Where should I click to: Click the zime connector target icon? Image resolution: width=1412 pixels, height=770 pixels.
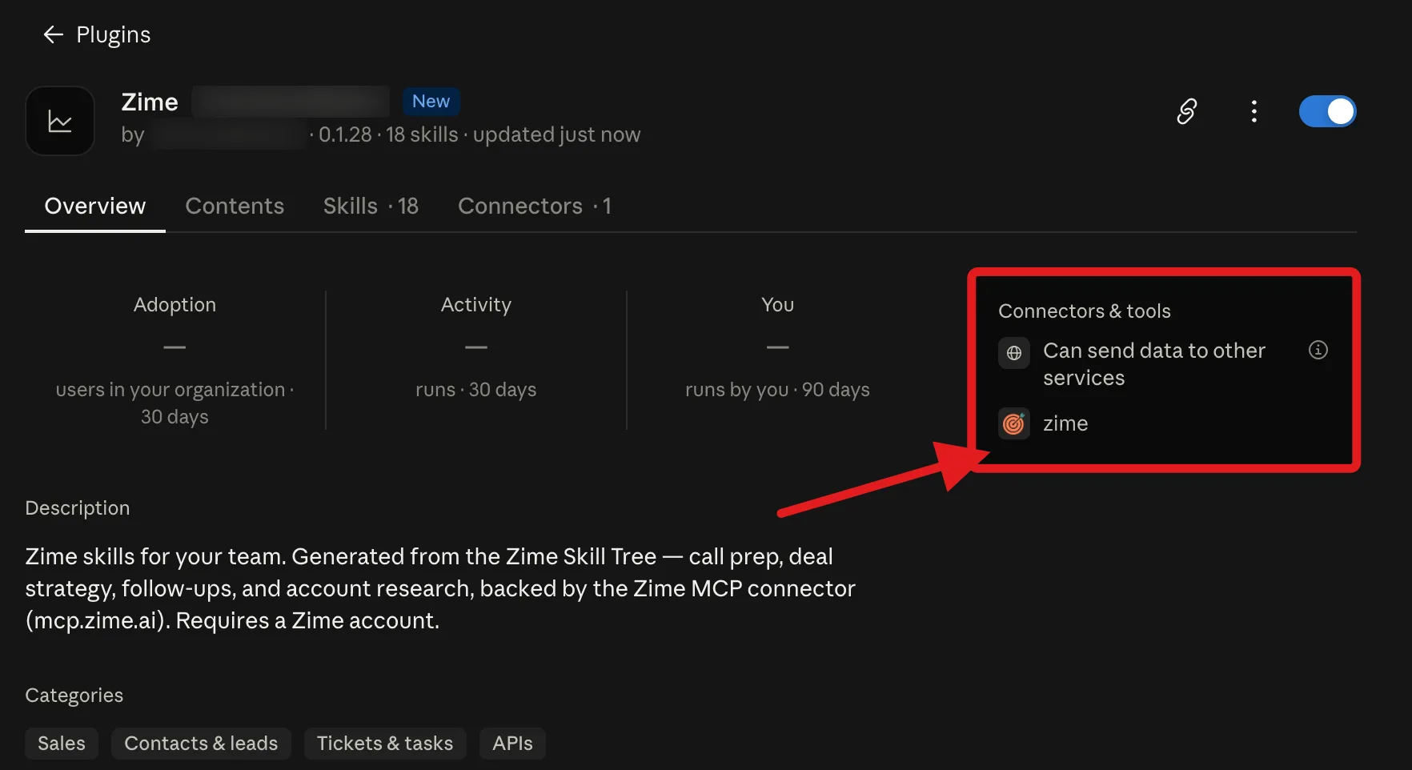click(1013, 423)
